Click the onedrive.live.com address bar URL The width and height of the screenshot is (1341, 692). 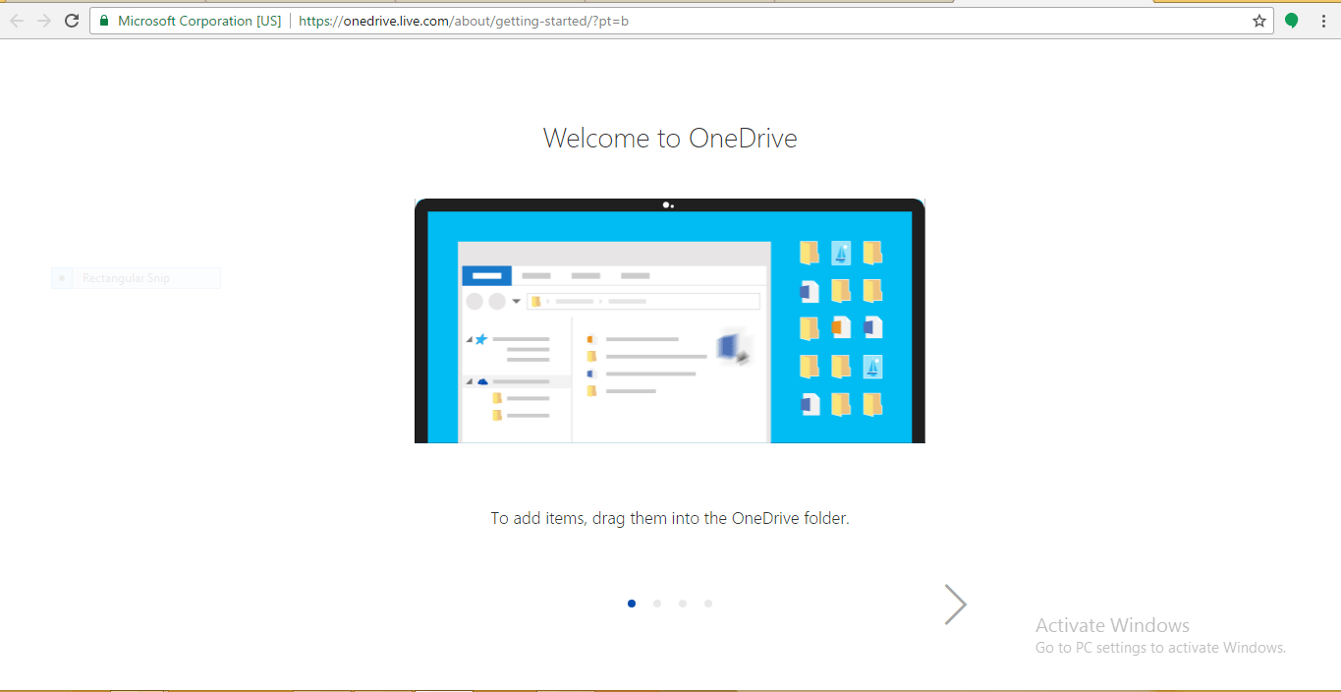pos(464,21)
